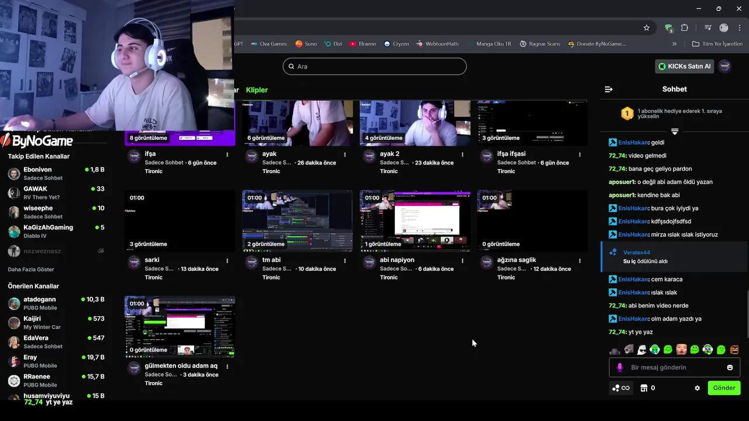Open the Kaijiri recommended channel
Image resolution: width=749 pixels, height=421 pixels.
pyautogui.click(x=56, y=322)
